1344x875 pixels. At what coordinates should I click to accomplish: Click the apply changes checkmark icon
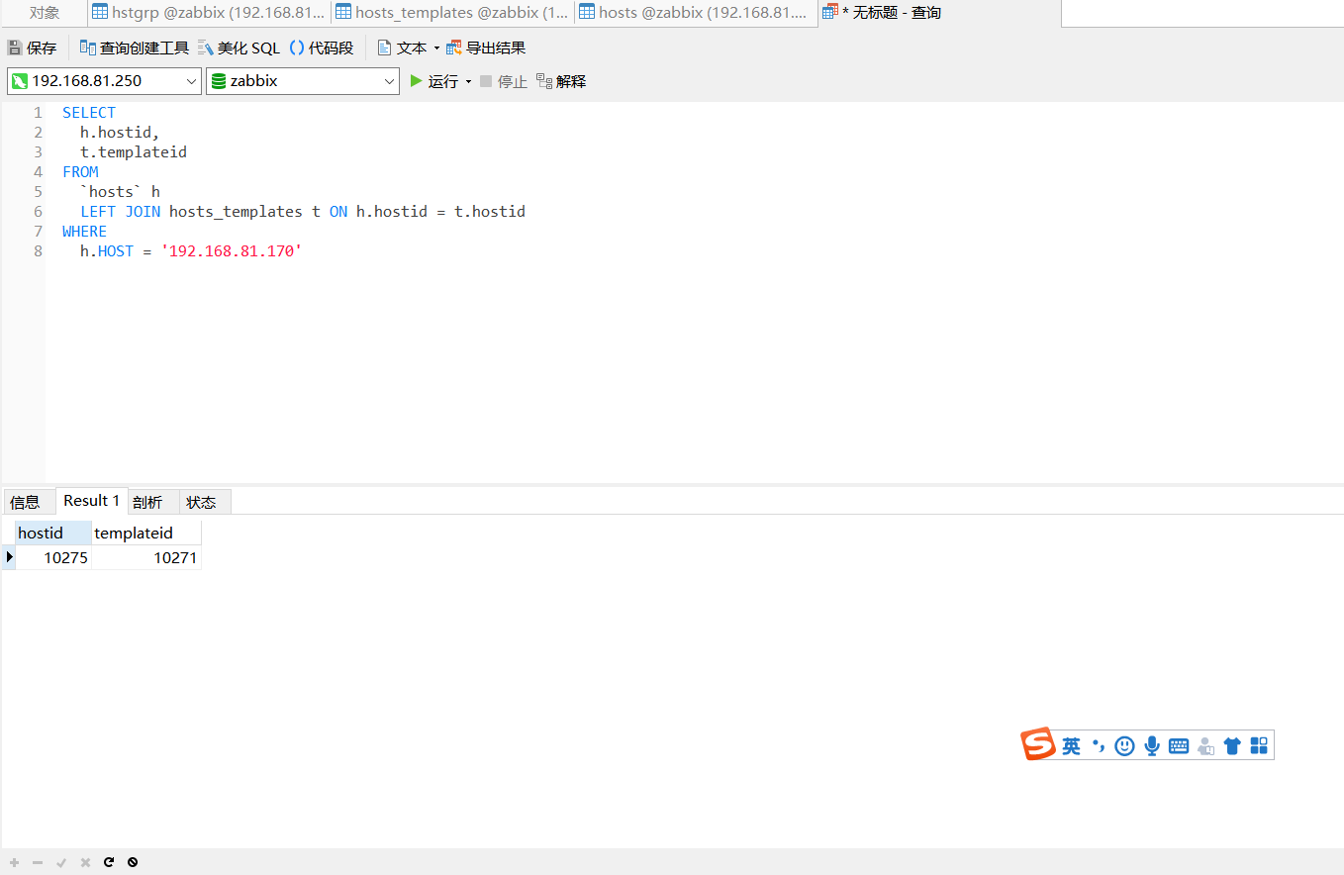click(61, 862)
